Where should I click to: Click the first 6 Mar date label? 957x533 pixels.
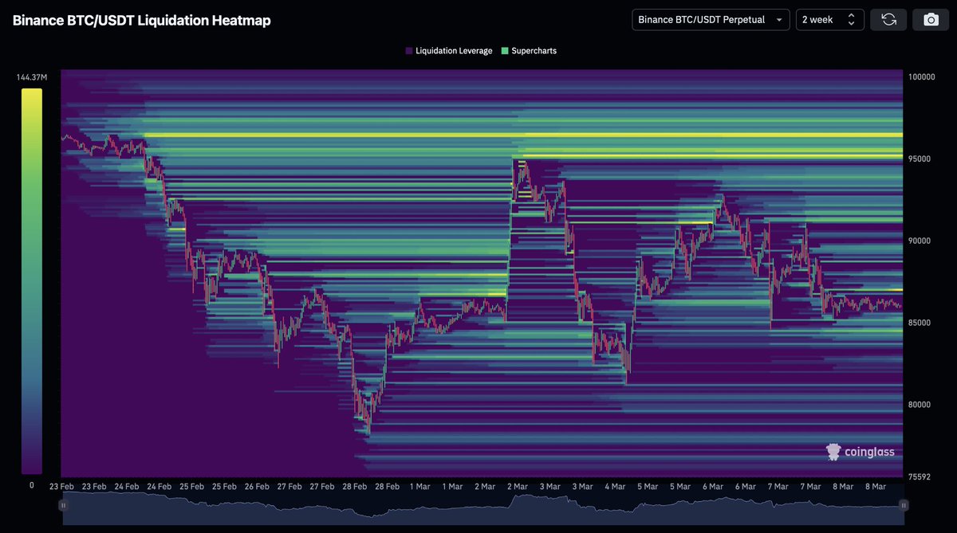(x=712, y=486)
